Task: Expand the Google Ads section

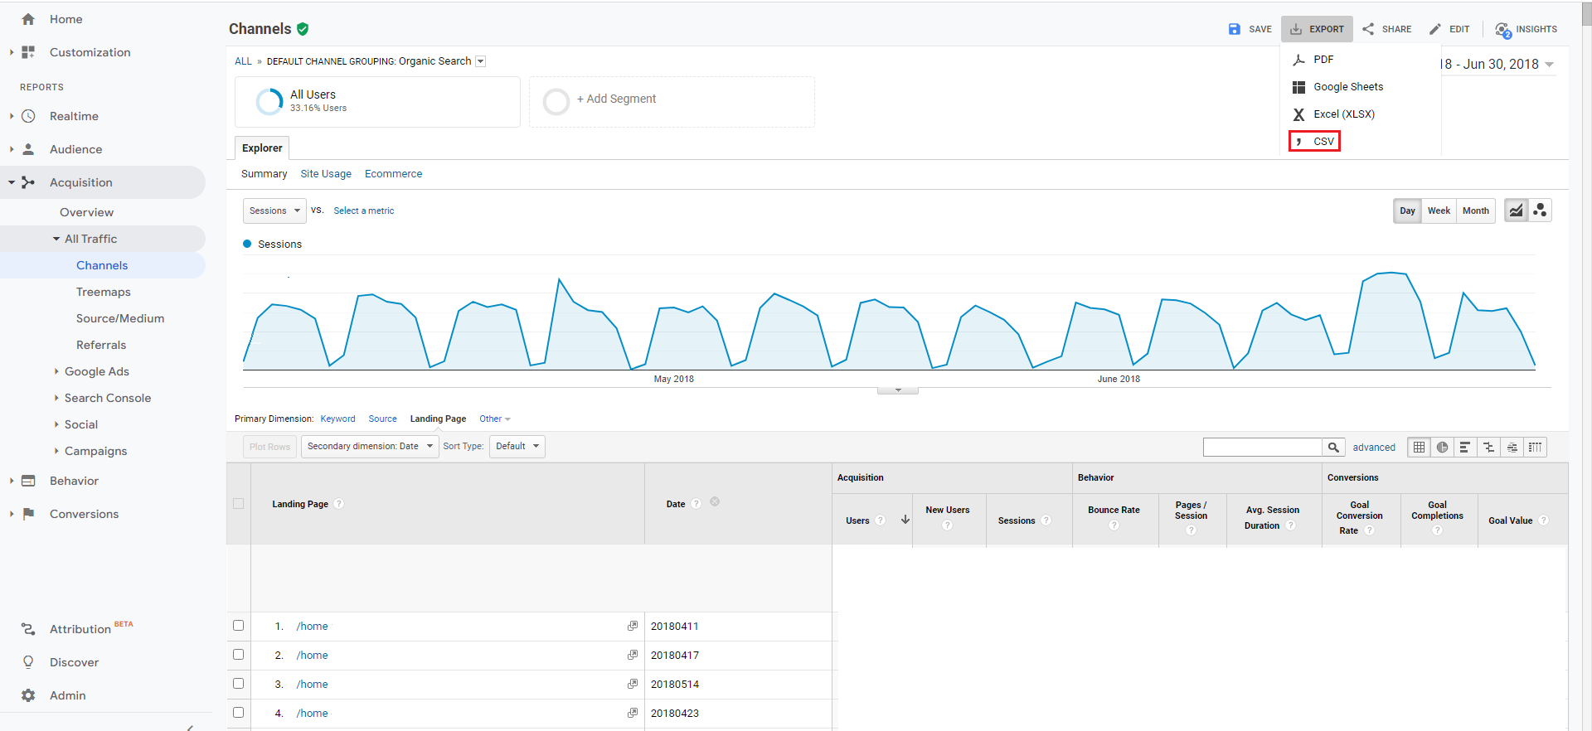Action: pos(96,372)
